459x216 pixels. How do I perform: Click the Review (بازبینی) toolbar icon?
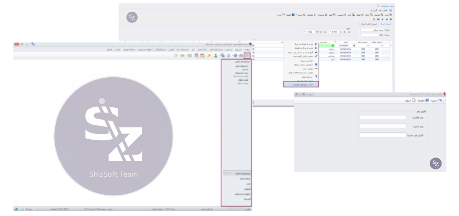pyautogui.click(x=345, y=14)
